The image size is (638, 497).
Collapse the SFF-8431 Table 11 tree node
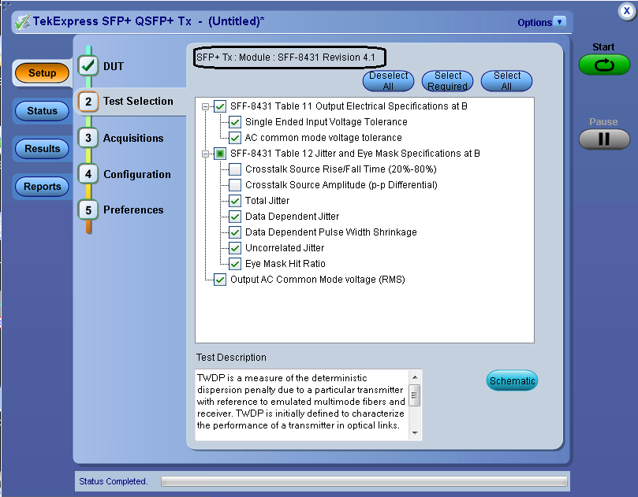tap(206, 106)
